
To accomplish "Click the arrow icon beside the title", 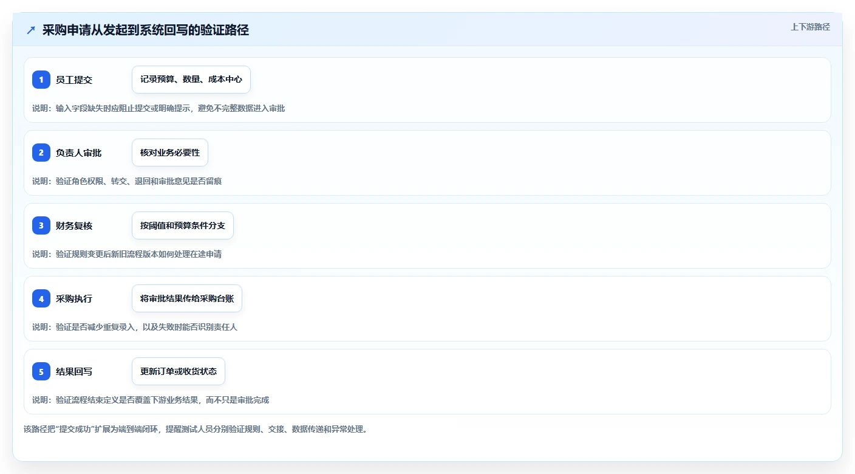I will (x=31, y=30).
